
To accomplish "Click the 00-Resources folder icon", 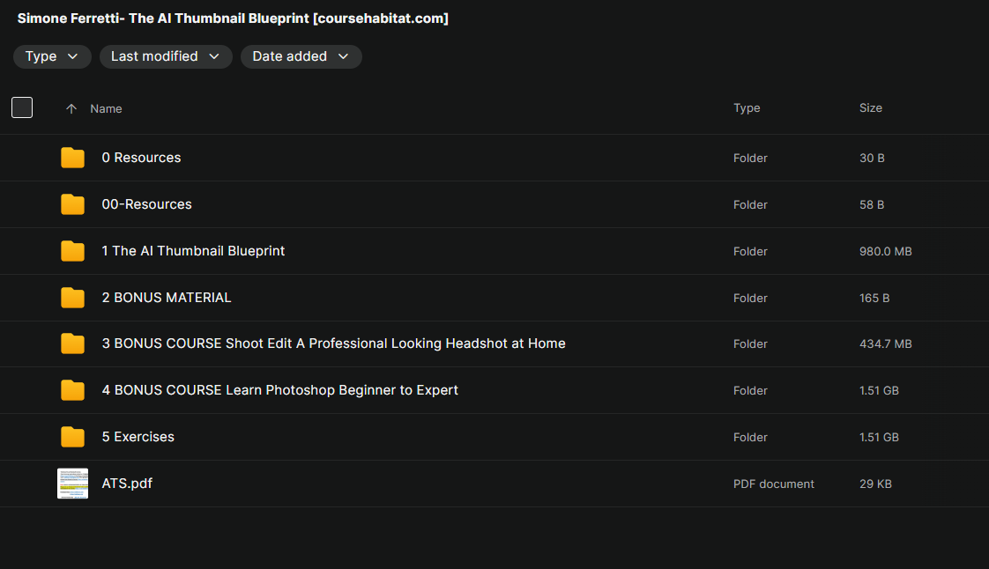I will click(x=72, y=204).
